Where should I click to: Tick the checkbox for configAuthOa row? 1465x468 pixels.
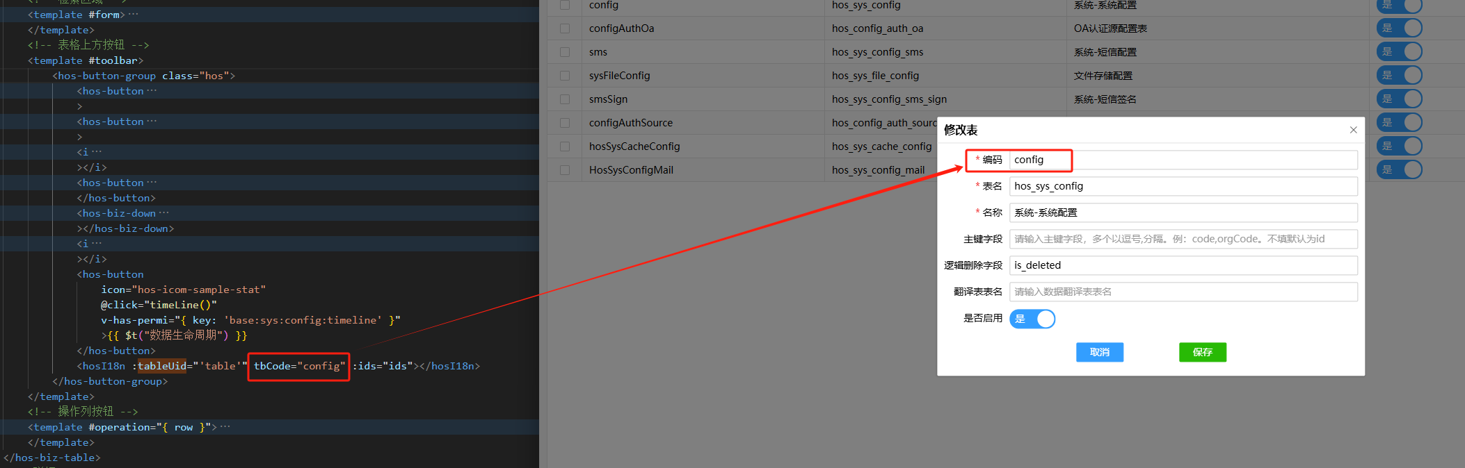click(565, 28)
